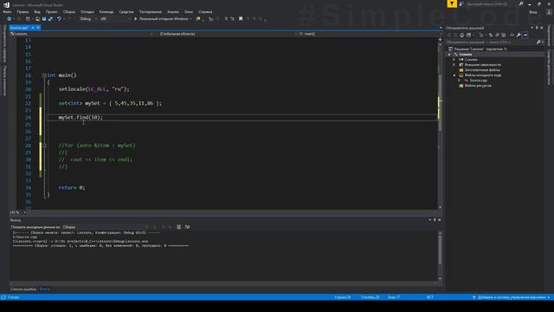This screenshot has width=554, height=312.
Task: Open the Средства menu
Action: tap(126, 11)
